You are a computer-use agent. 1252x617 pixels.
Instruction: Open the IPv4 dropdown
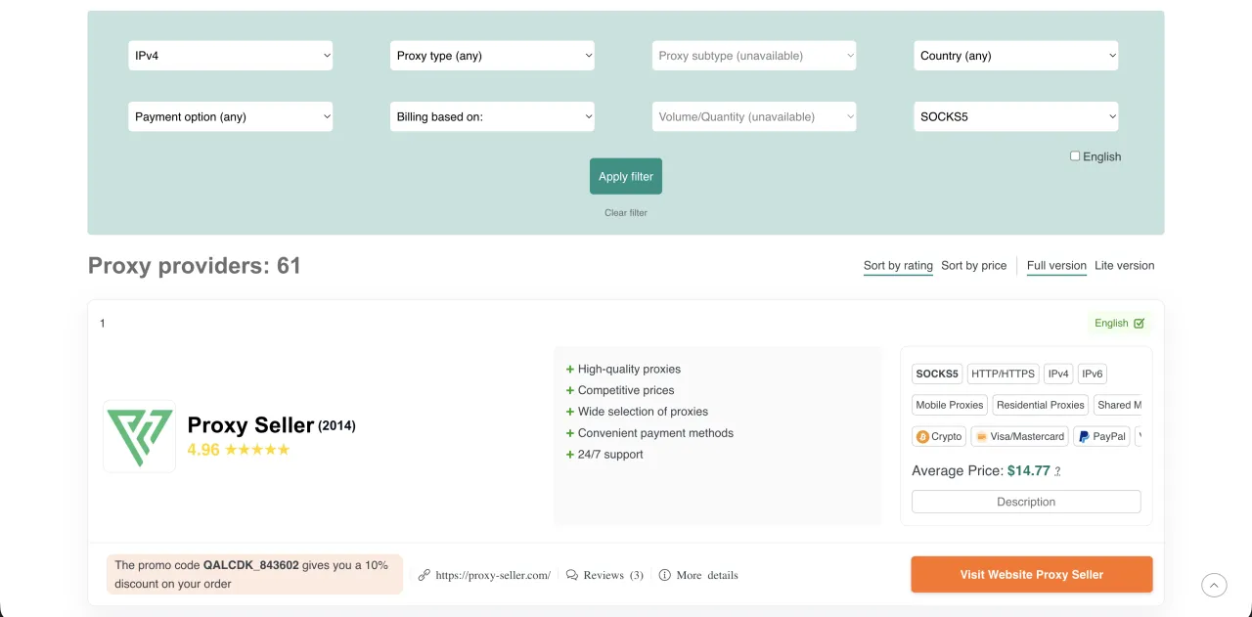click(x=231, y=56)
